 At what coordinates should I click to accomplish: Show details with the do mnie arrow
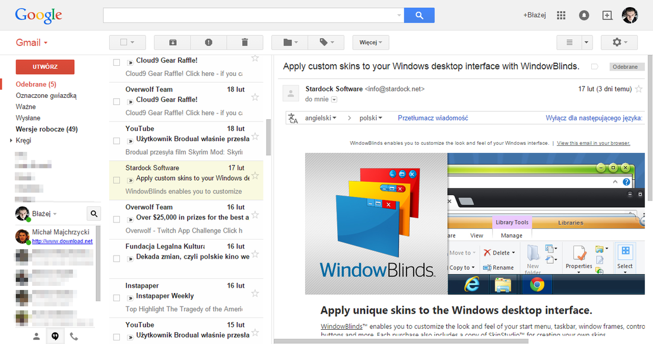tap(334, 100)
